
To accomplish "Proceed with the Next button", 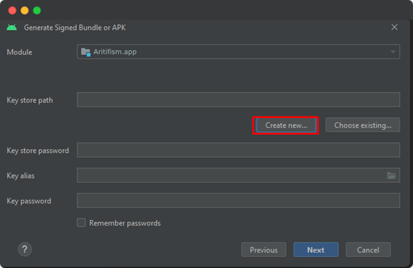I will click(316, 250).
